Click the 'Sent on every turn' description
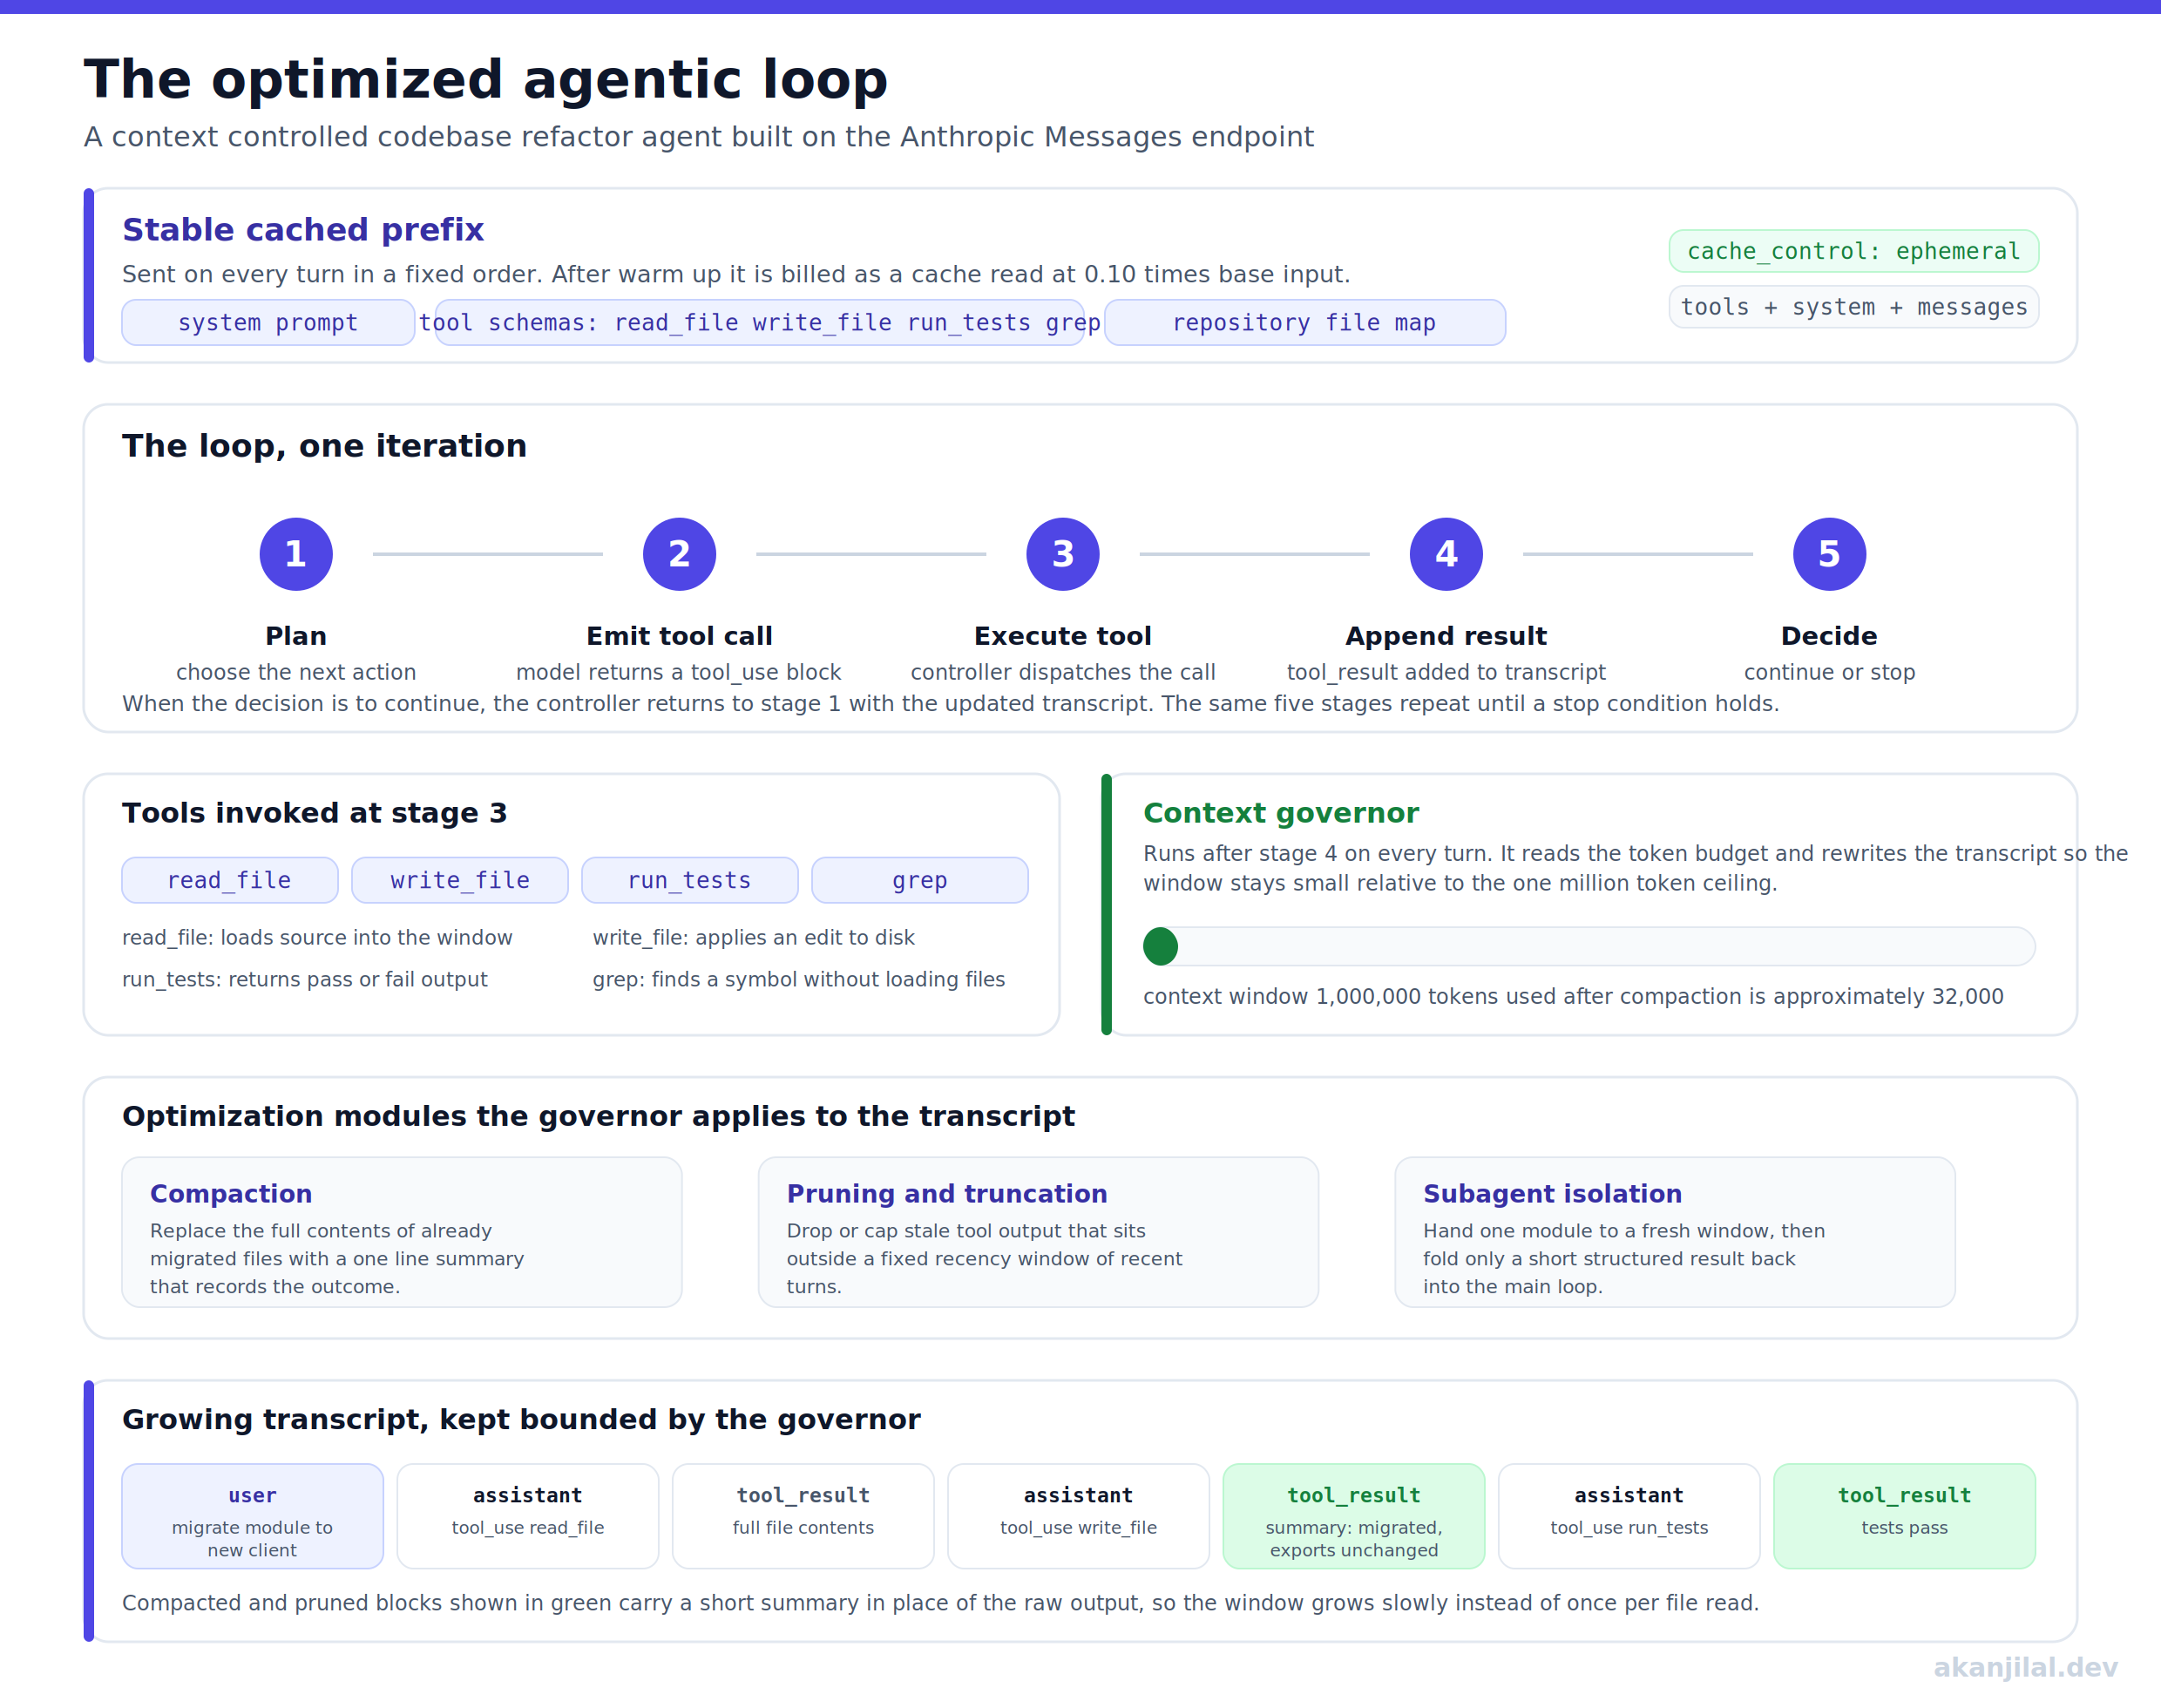 point(736,274)
